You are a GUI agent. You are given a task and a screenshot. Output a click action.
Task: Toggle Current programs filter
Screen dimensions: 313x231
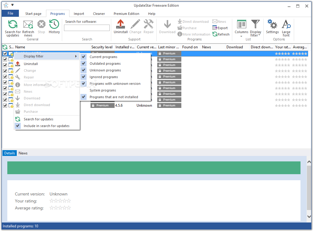coord(103,57)
